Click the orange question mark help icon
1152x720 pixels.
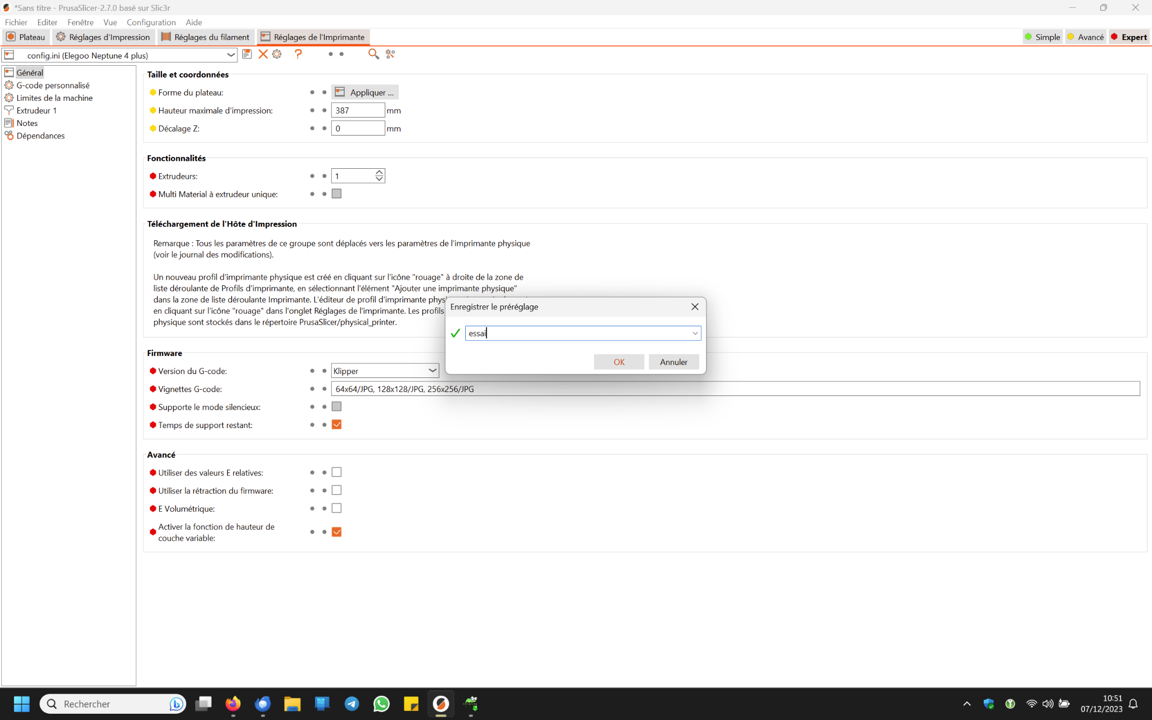pos(298,54)
